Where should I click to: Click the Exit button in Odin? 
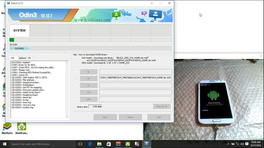pyautogui.click(x=159, y=117)
